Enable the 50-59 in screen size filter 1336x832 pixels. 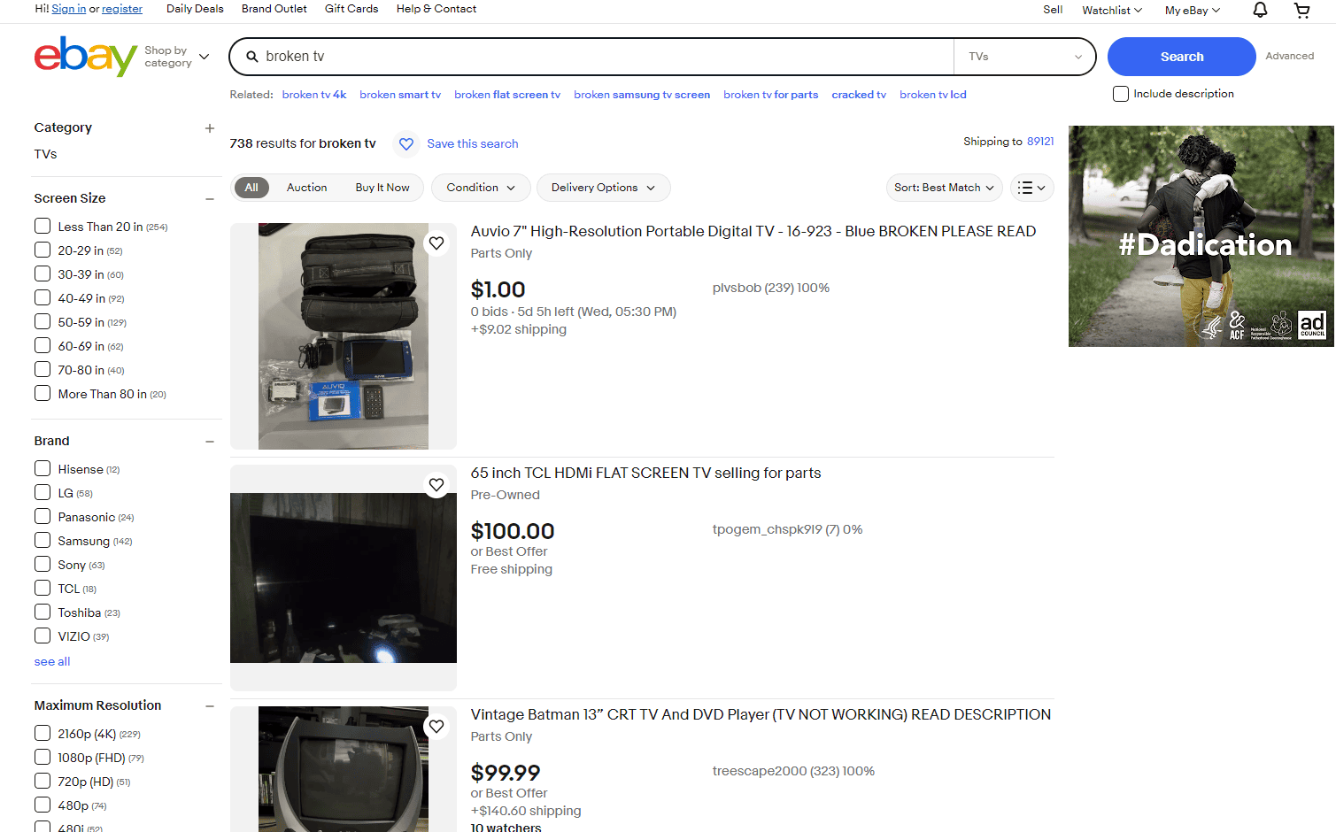pos(42,322)
